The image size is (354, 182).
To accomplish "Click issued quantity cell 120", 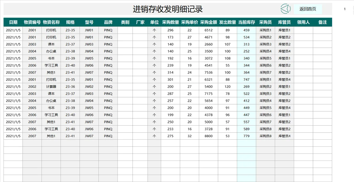I will coord(227,87).
